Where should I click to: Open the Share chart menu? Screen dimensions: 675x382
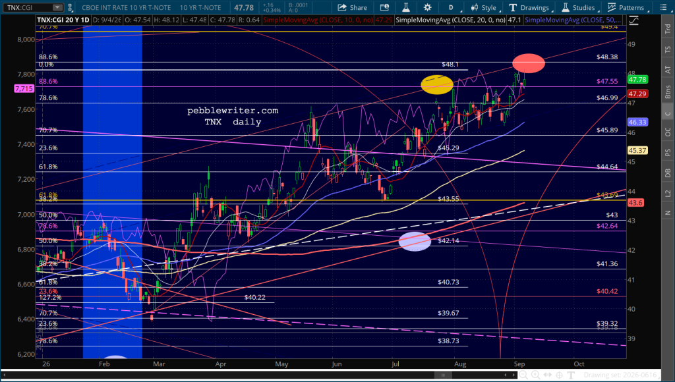(x=352, y=7)
